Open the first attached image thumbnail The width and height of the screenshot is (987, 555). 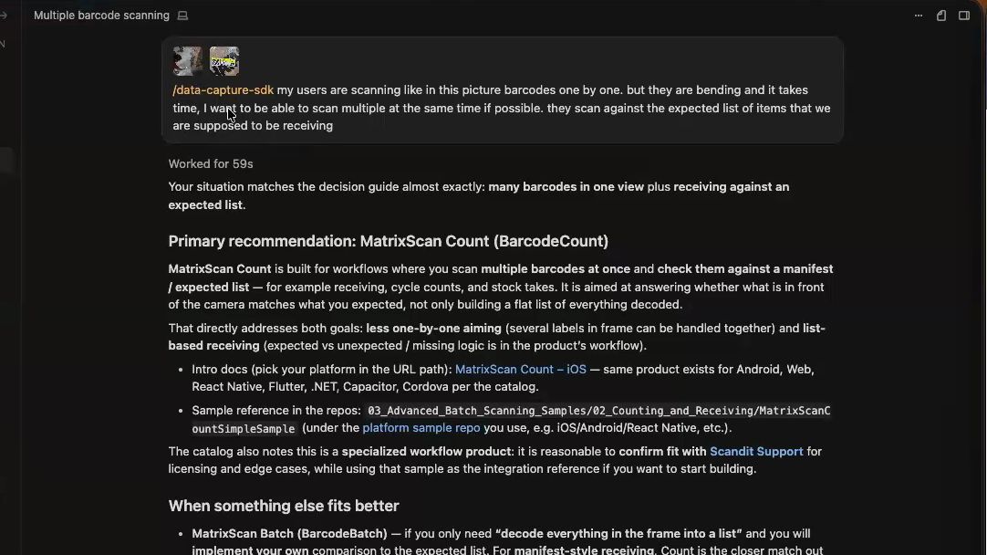point(188,61)
